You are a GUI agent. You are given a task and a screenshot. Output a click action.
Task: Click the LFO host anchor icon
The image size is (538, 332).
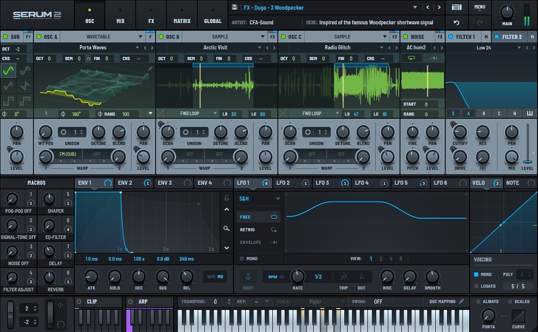click(248, 277)
